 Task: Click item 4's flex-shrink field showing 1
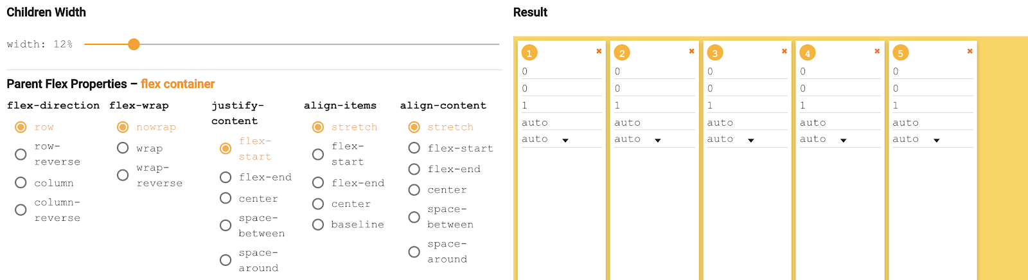pos(840,105)
